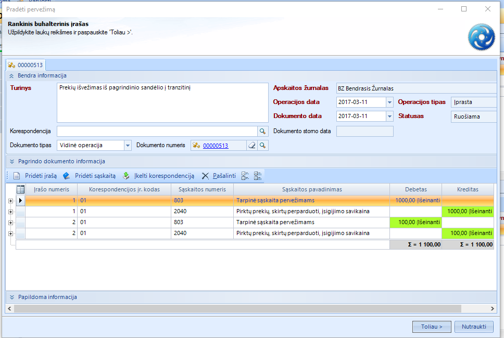Sort by Sąskaitos numeris column header
Viewport: 504px width, 338px height.
pyautogui.click(x=202, y=189)
